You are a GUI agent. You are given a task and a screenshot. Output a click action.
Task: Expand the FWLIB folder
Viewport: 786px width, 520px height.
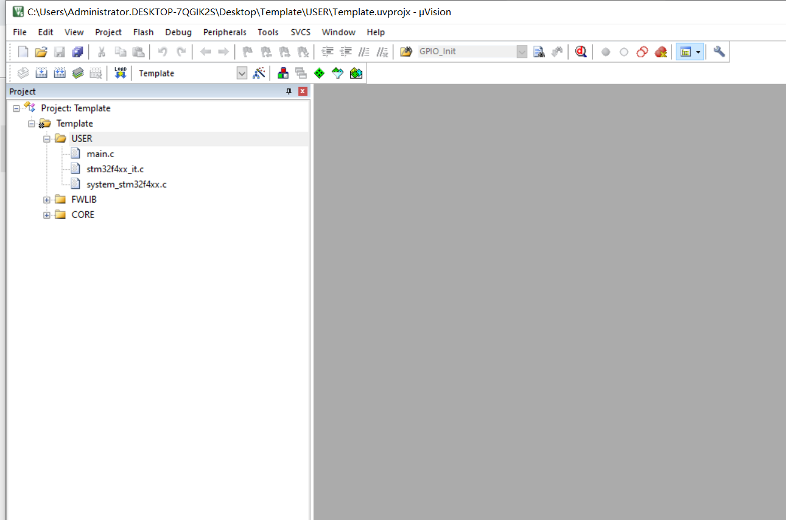(47, 200)
